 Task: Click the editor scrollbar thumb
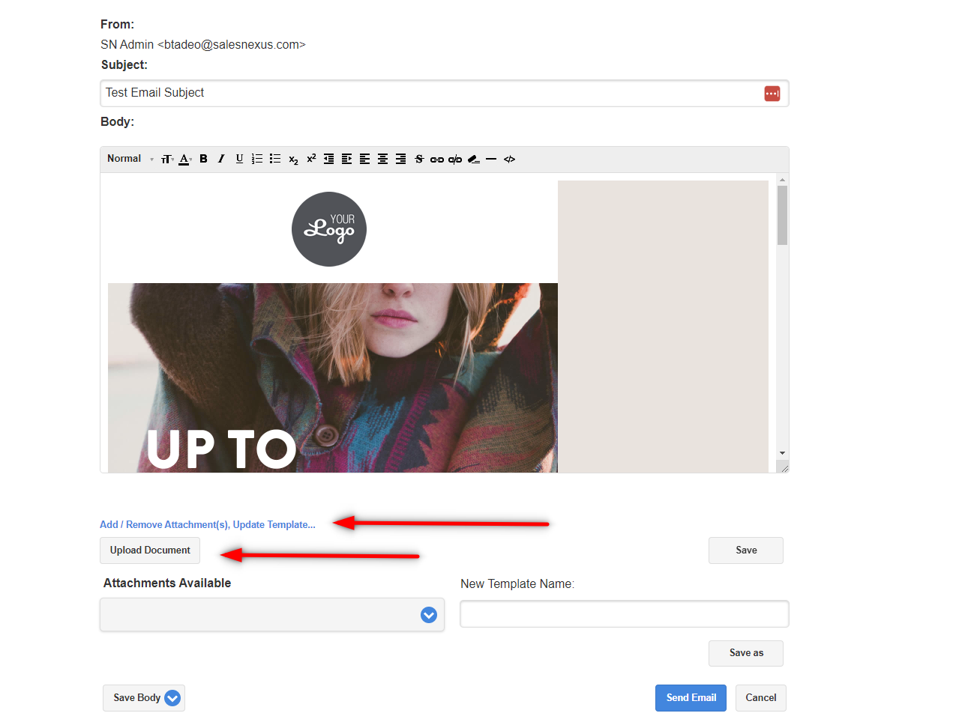(782, 215)
